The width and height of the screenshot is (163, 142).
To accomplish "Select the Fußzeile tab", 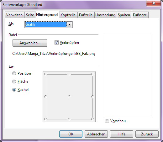I will point(86,15).
